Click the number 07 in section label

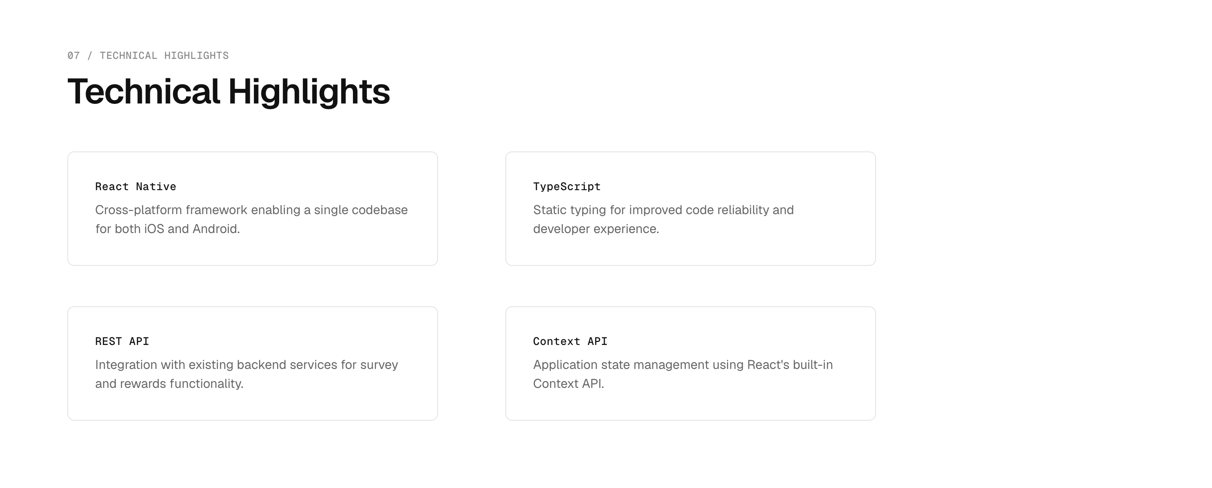(x=73, y=56)
